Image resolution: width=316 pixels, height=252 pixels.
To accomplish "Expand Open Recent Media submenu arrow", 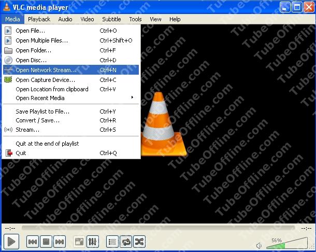I will [132, 97].
